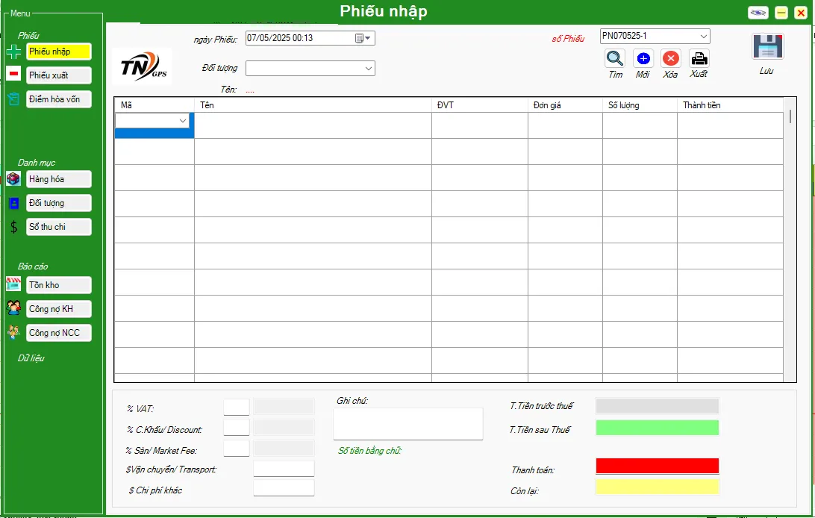
Task: Delete voucher using Xóa icon
Action: pos(671,58)
